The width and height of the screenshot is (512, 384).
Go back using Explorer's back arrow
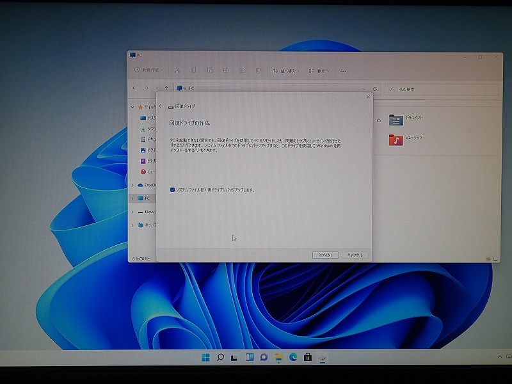pos(134,88)
